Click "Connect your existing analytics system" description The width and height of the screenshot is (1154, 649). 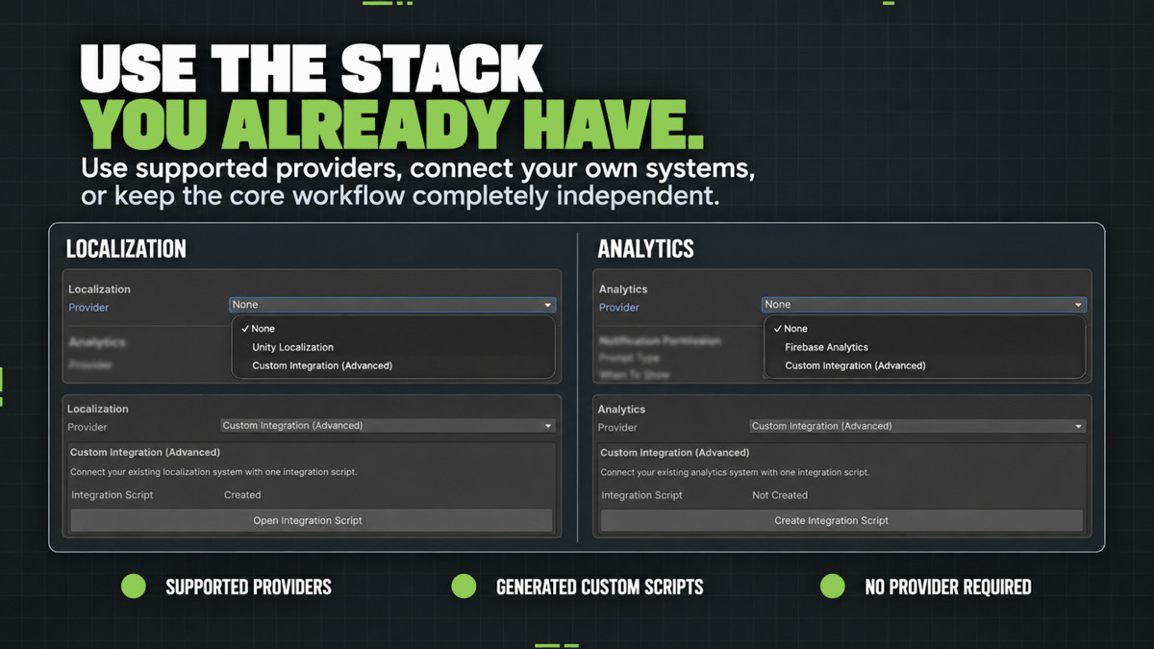coord(735,472)
